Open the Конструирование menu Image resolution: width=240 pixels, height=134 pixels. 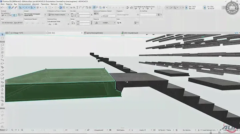(24, 4)
